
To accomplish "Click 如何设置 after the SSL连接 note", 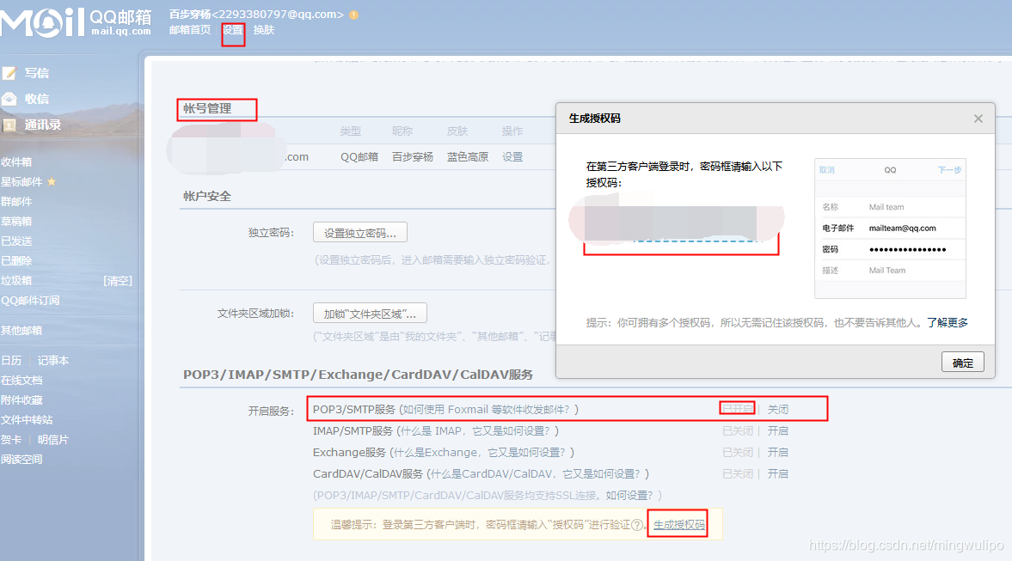I will pyautogui.click(x=630, y=495).
